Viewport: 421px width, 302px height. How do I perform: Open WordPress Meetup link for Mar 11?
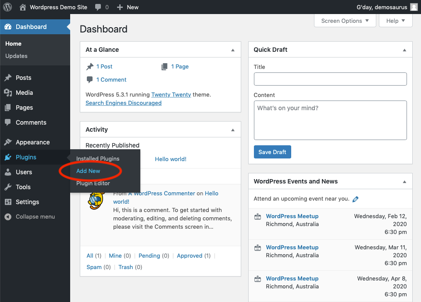pos(292,248)
